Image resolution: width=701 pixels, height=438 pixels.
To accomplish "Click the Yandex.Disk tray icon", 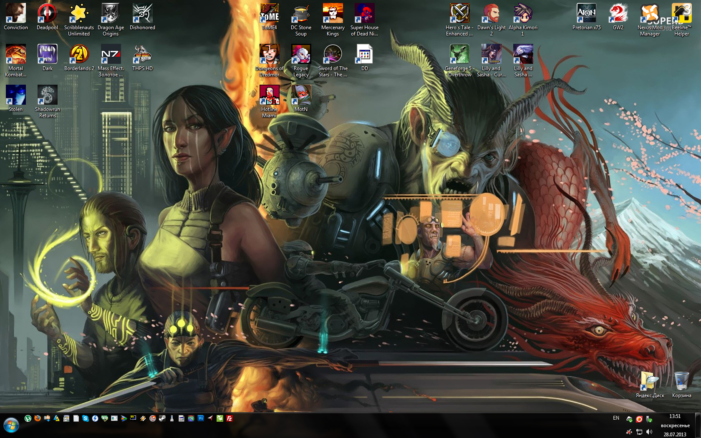I will click(629, 419).
